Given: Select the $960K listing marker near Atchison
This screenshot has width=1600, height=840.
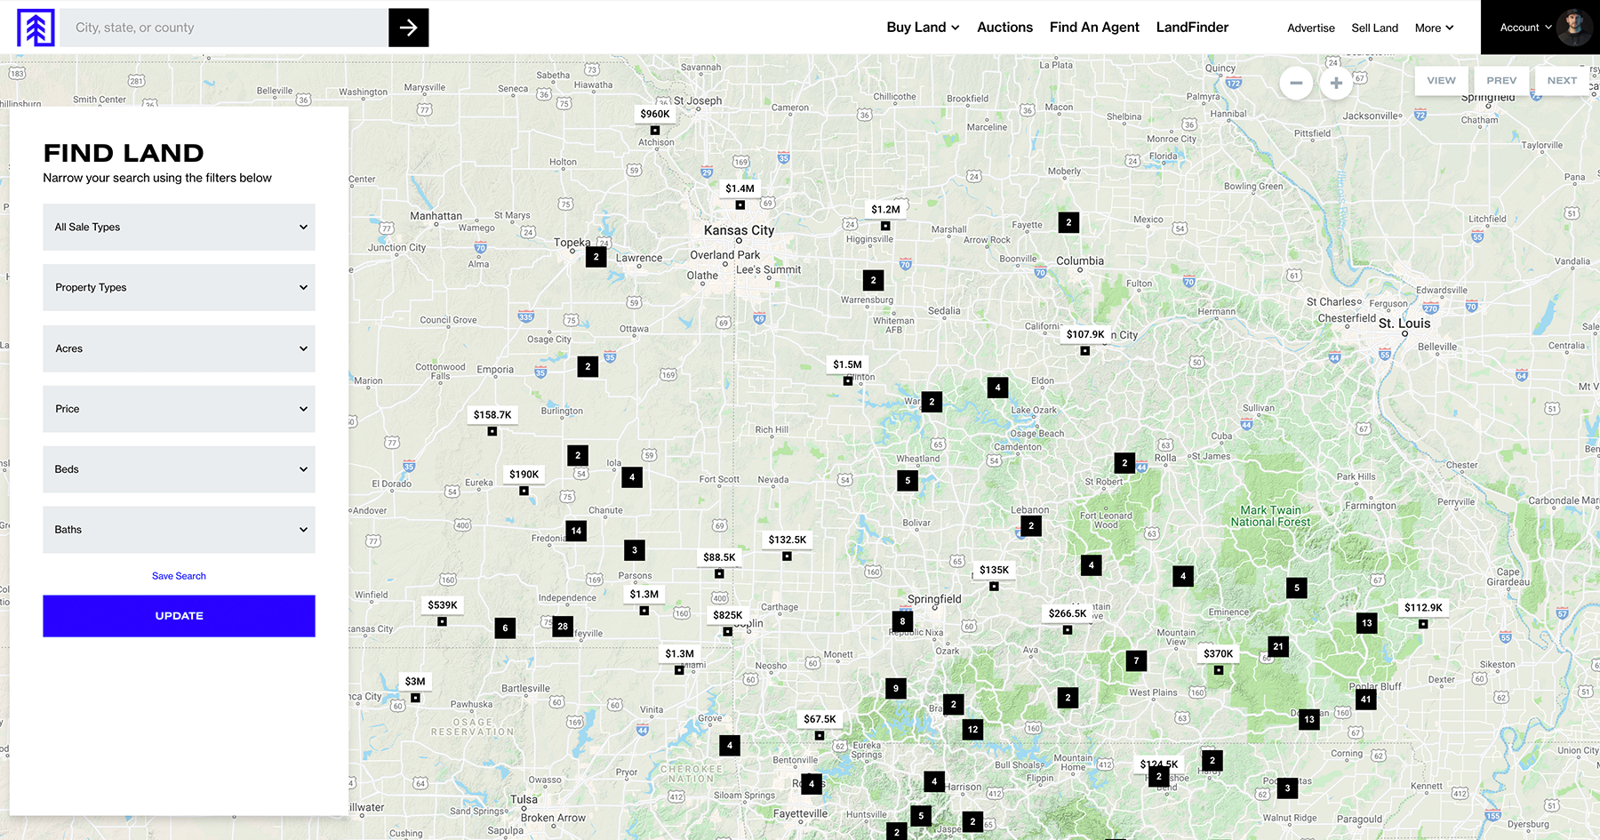Looking at the screenshot, I should pos(655,114).
